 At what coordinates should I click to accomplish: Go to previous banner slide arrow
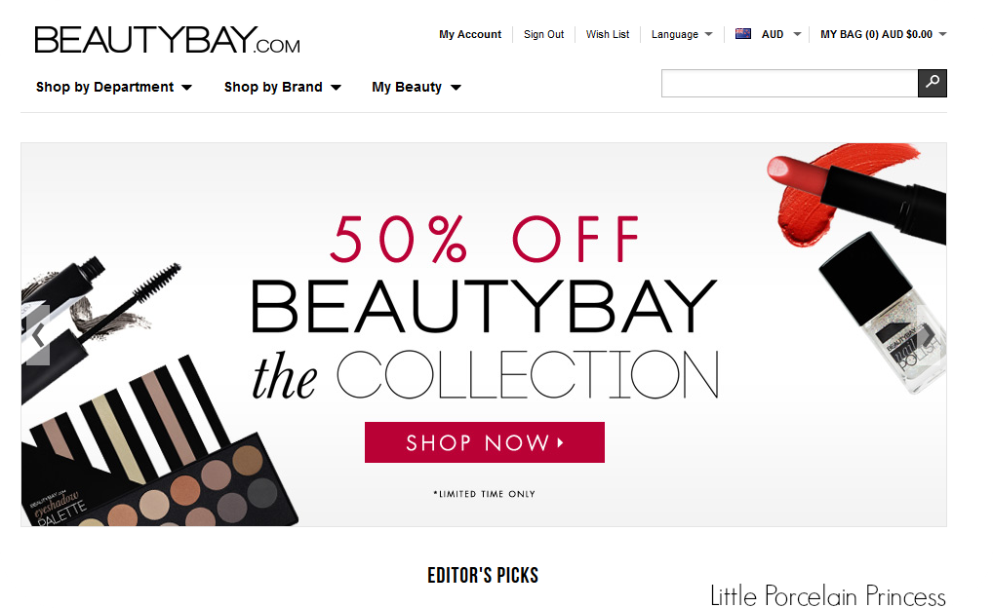[39, 334]
